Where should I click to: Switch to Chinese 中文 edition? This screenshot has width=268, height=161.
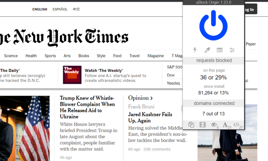[x=76, y=9]
